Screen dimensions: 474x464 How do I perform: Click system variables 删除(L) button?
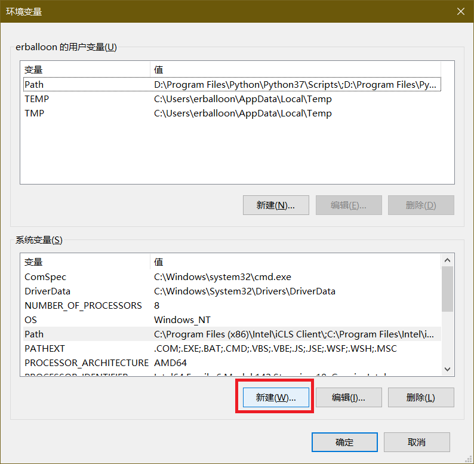coord(421,398)
